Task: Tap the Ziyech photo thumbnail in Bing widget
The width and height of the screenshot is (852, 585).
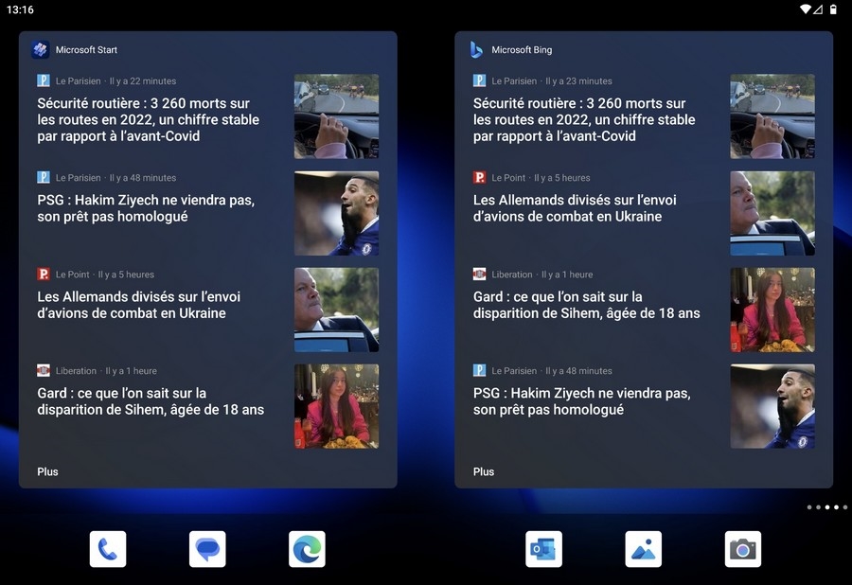Action: pos(772,406)
